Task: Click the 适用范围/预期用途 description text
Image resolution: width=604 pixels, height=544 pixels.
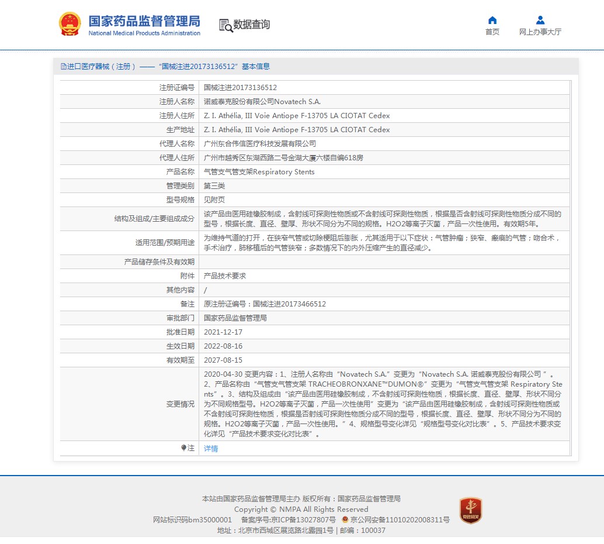Action: [382, 243]
